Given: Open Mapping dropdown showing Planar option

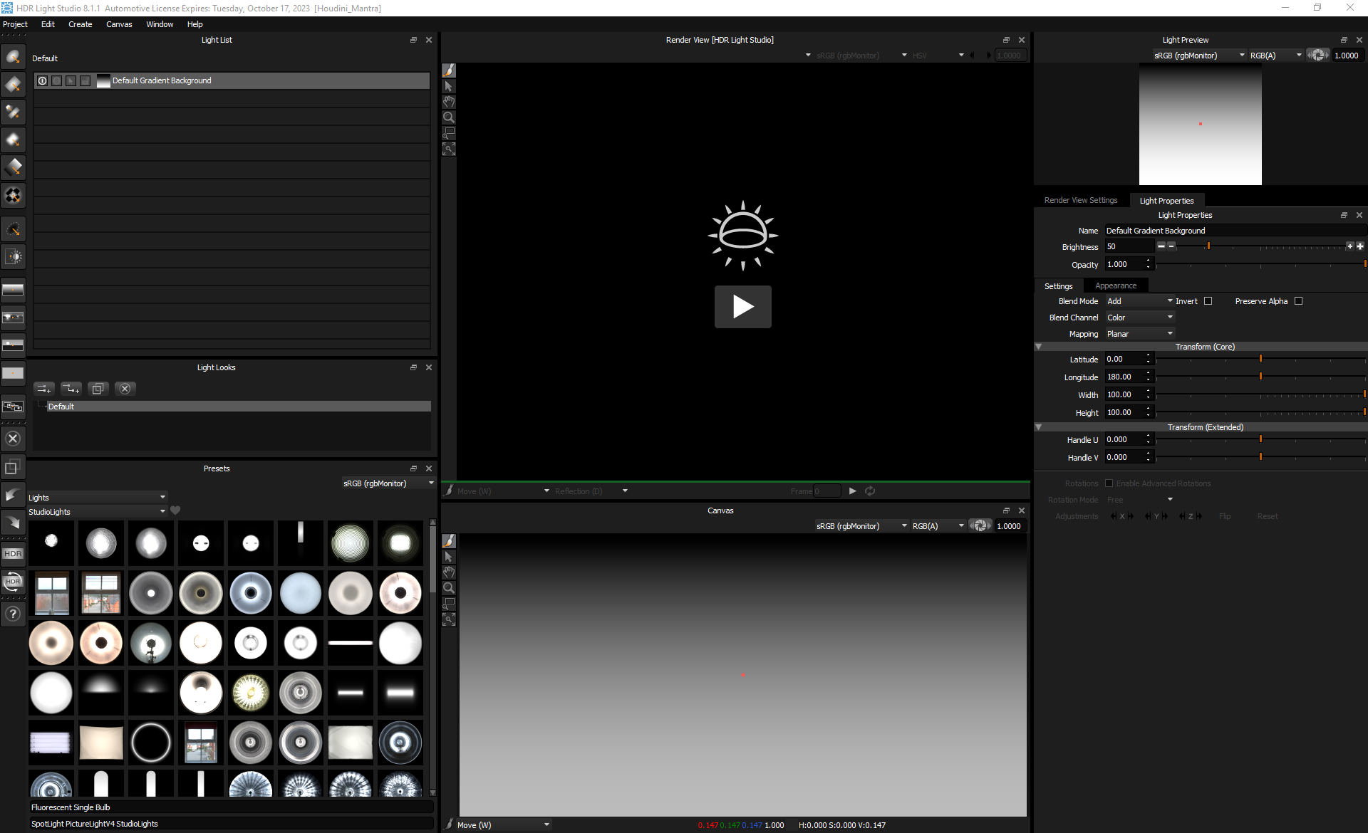Looking at the screenshot, I should 1137,333.
